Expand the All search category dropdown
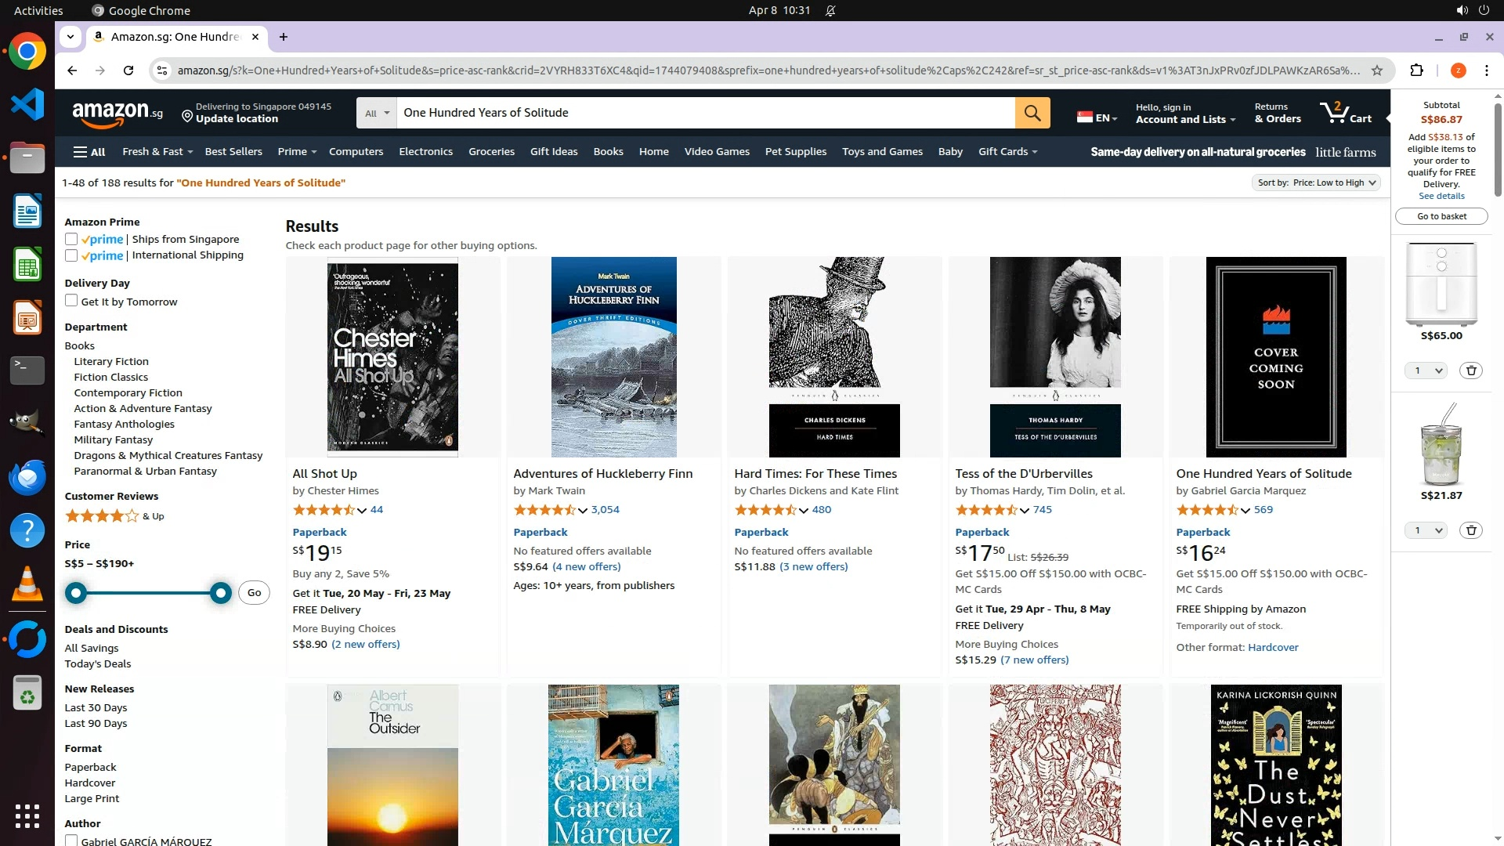The image size is (1504, 846). pos(376,113)
